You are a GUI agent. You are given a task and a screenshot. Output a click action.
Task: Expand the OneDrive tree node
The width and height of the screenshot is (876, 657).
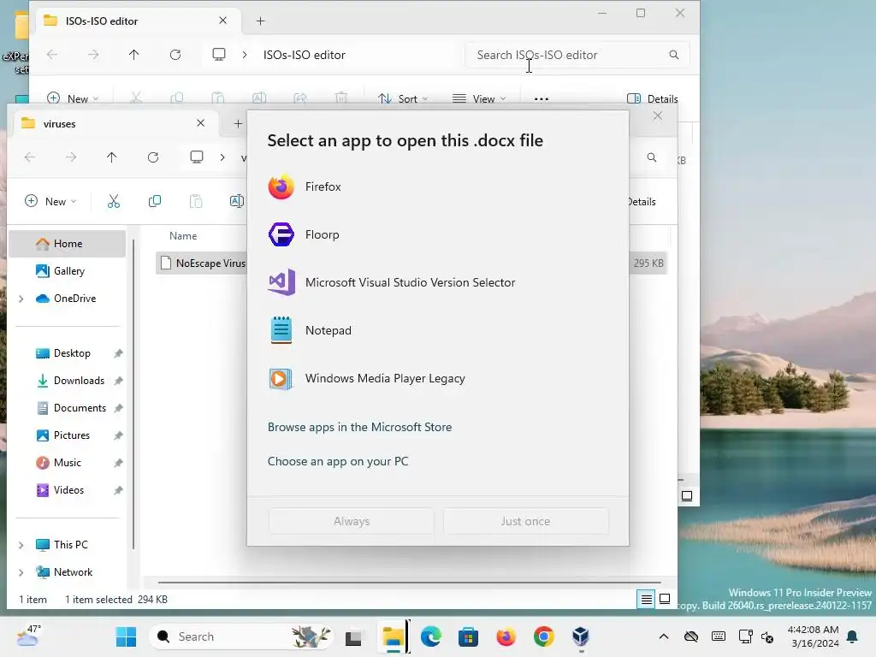[21, 299]
